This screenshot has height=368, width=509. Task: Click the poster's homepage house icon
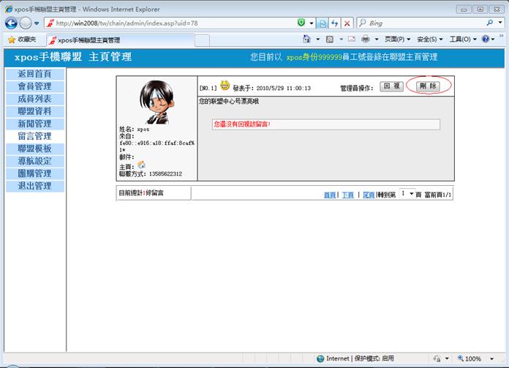click(x=141, y=165)
